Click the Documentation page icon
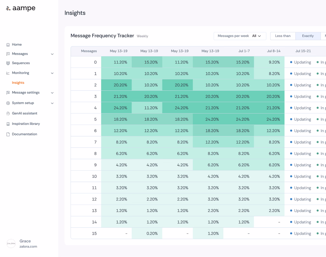Viewport: 326px width, 257px height. [8, 134]
